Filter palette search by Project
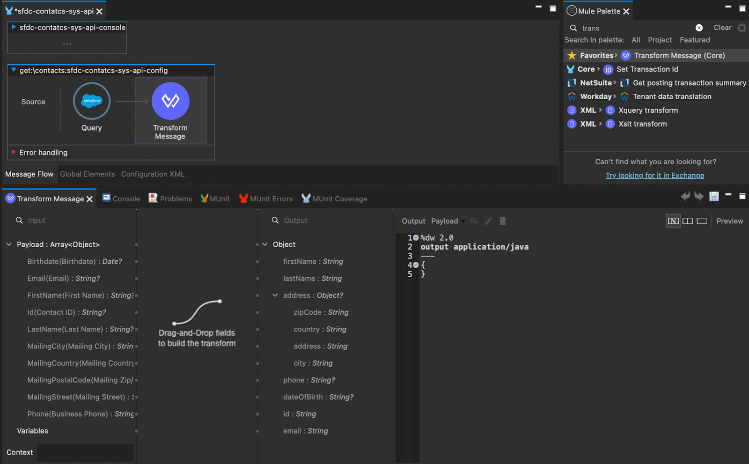The width and height of the screenshot is (749, 464). click(x=660, y=40)
